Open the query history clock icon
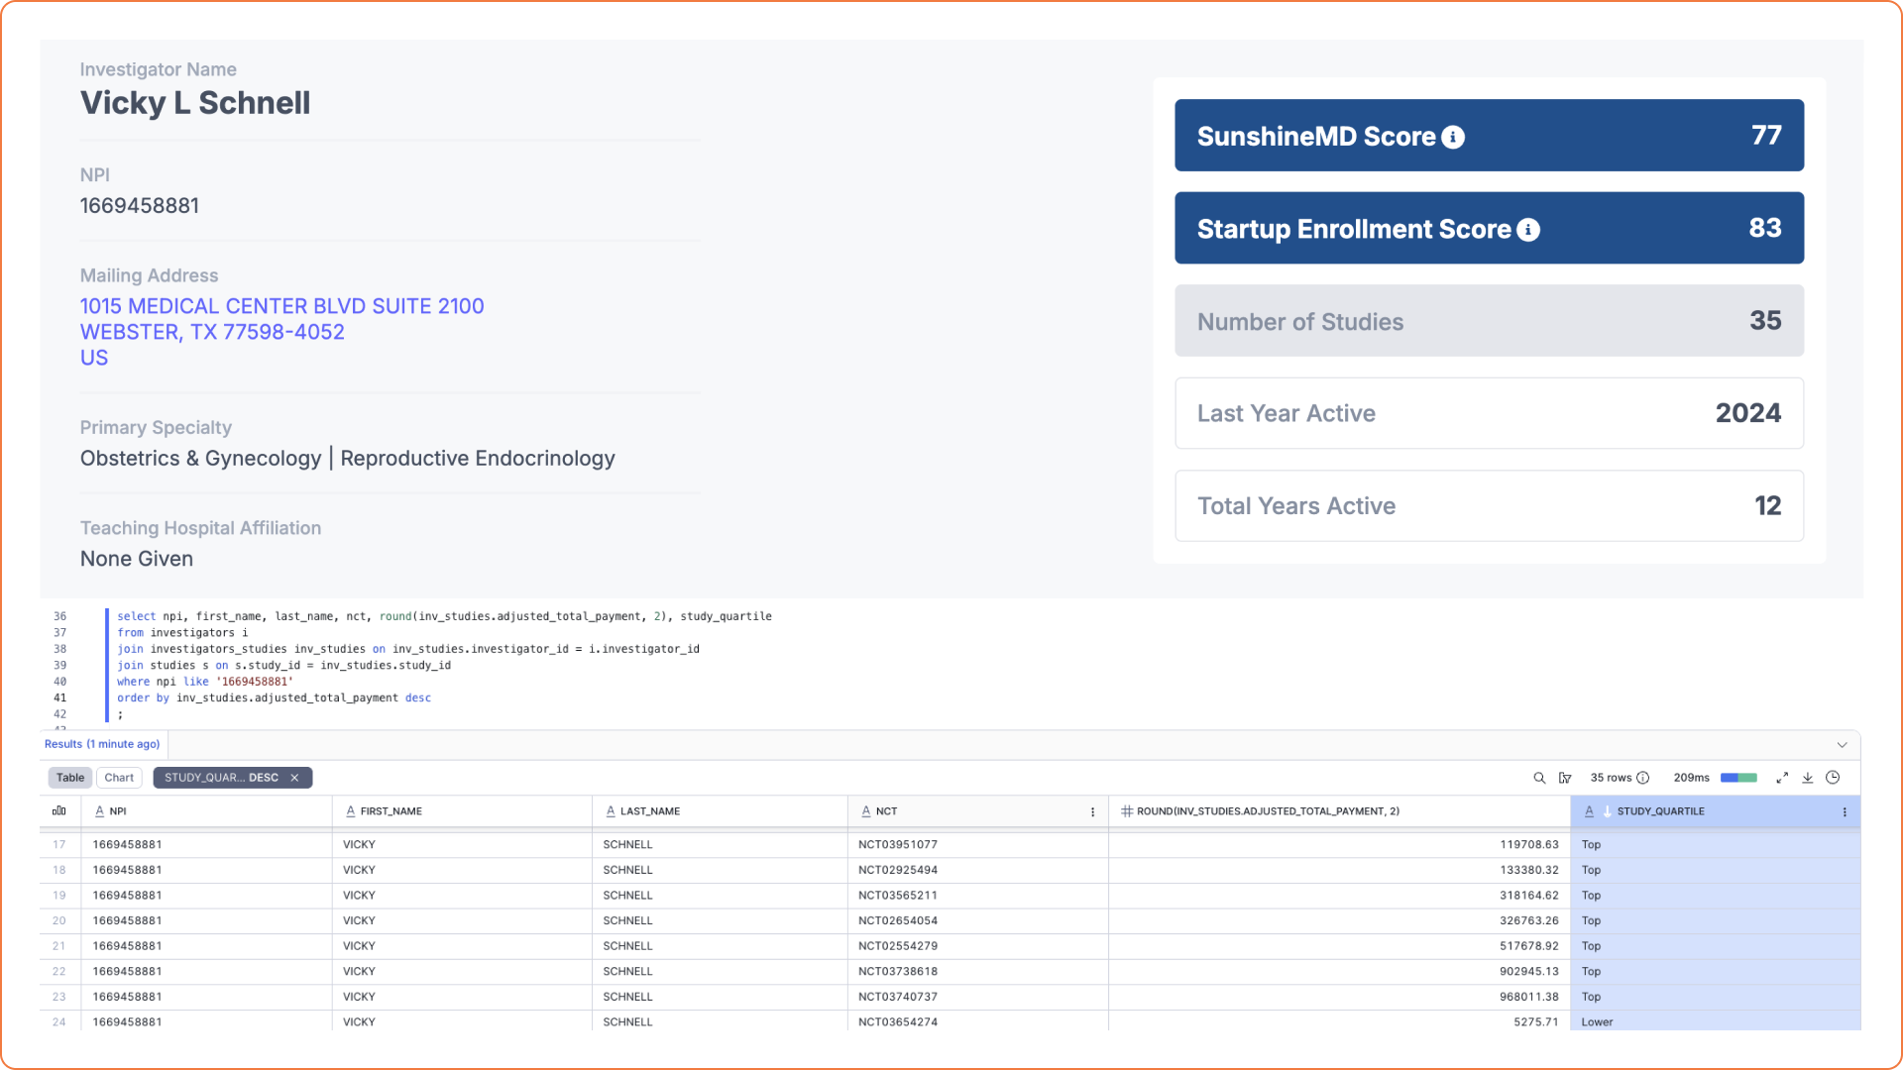The width and height of the screenshot is (1903, 1070). pos(1834,778)
